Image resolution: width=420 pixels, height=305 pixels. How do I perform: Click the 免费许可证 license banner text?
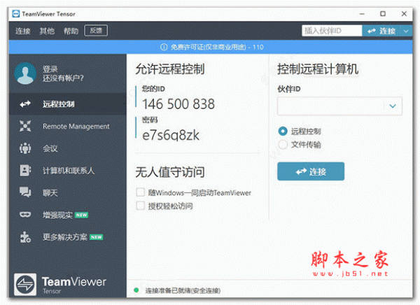point(217,47)
